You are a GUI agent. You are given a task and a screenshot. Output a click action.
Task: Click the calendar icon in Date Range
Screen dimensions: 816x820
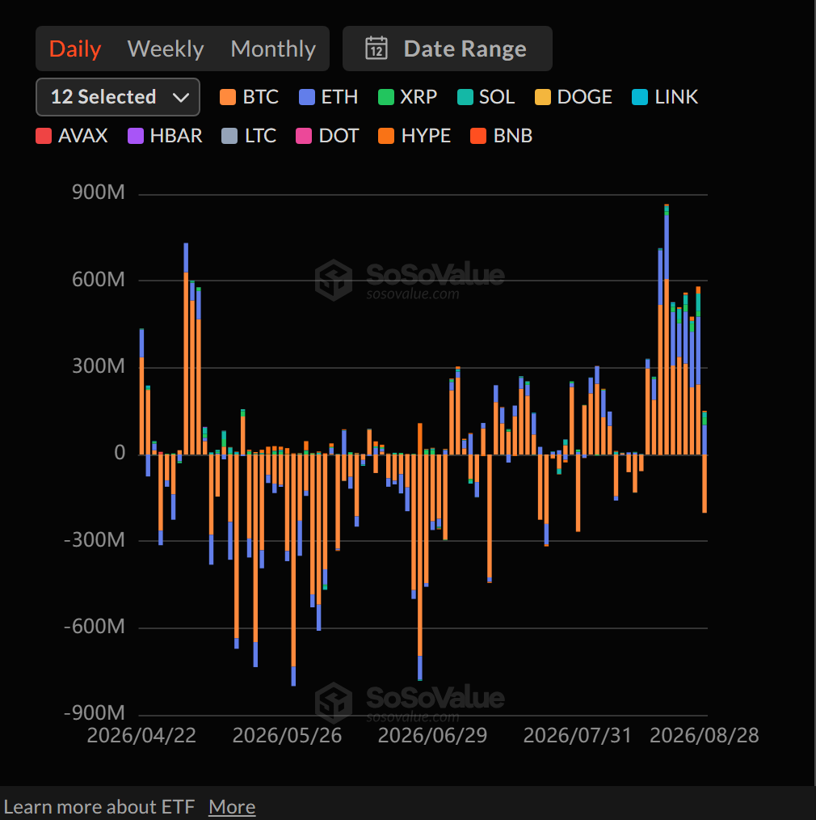(376, 48)
